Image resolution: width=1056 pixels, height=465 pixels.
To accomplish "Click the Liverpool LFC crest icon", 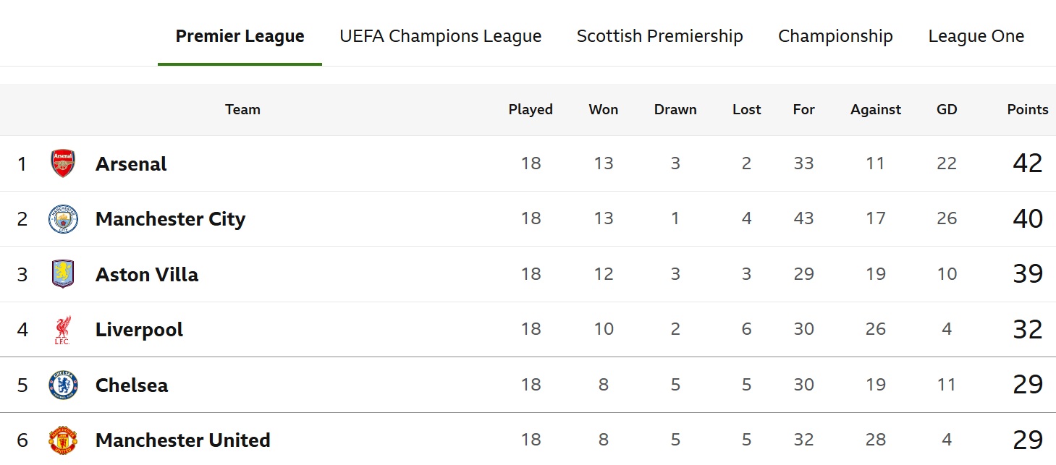I will (x=63, y=330).
